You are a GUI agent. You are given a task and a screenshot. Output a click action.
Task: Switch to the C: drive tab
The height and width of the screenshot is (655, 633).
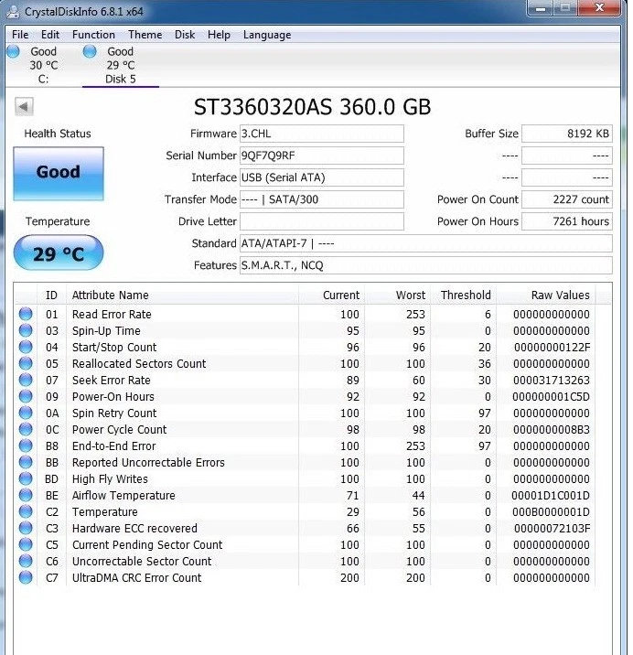click(44, 65)
